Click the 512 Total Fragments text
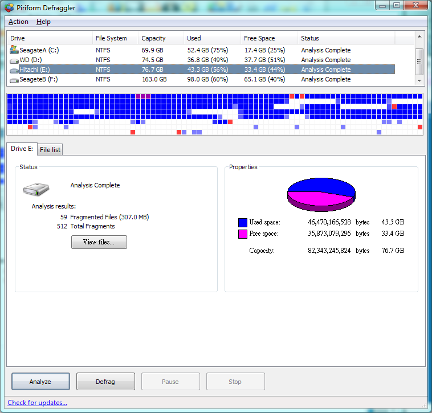This screenshot has width=432, height=413. [x=85, y=226]
